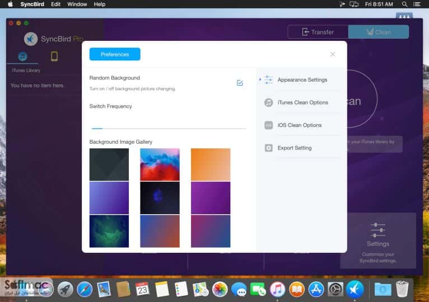Click the display mirroring menu bar icon

354,4
